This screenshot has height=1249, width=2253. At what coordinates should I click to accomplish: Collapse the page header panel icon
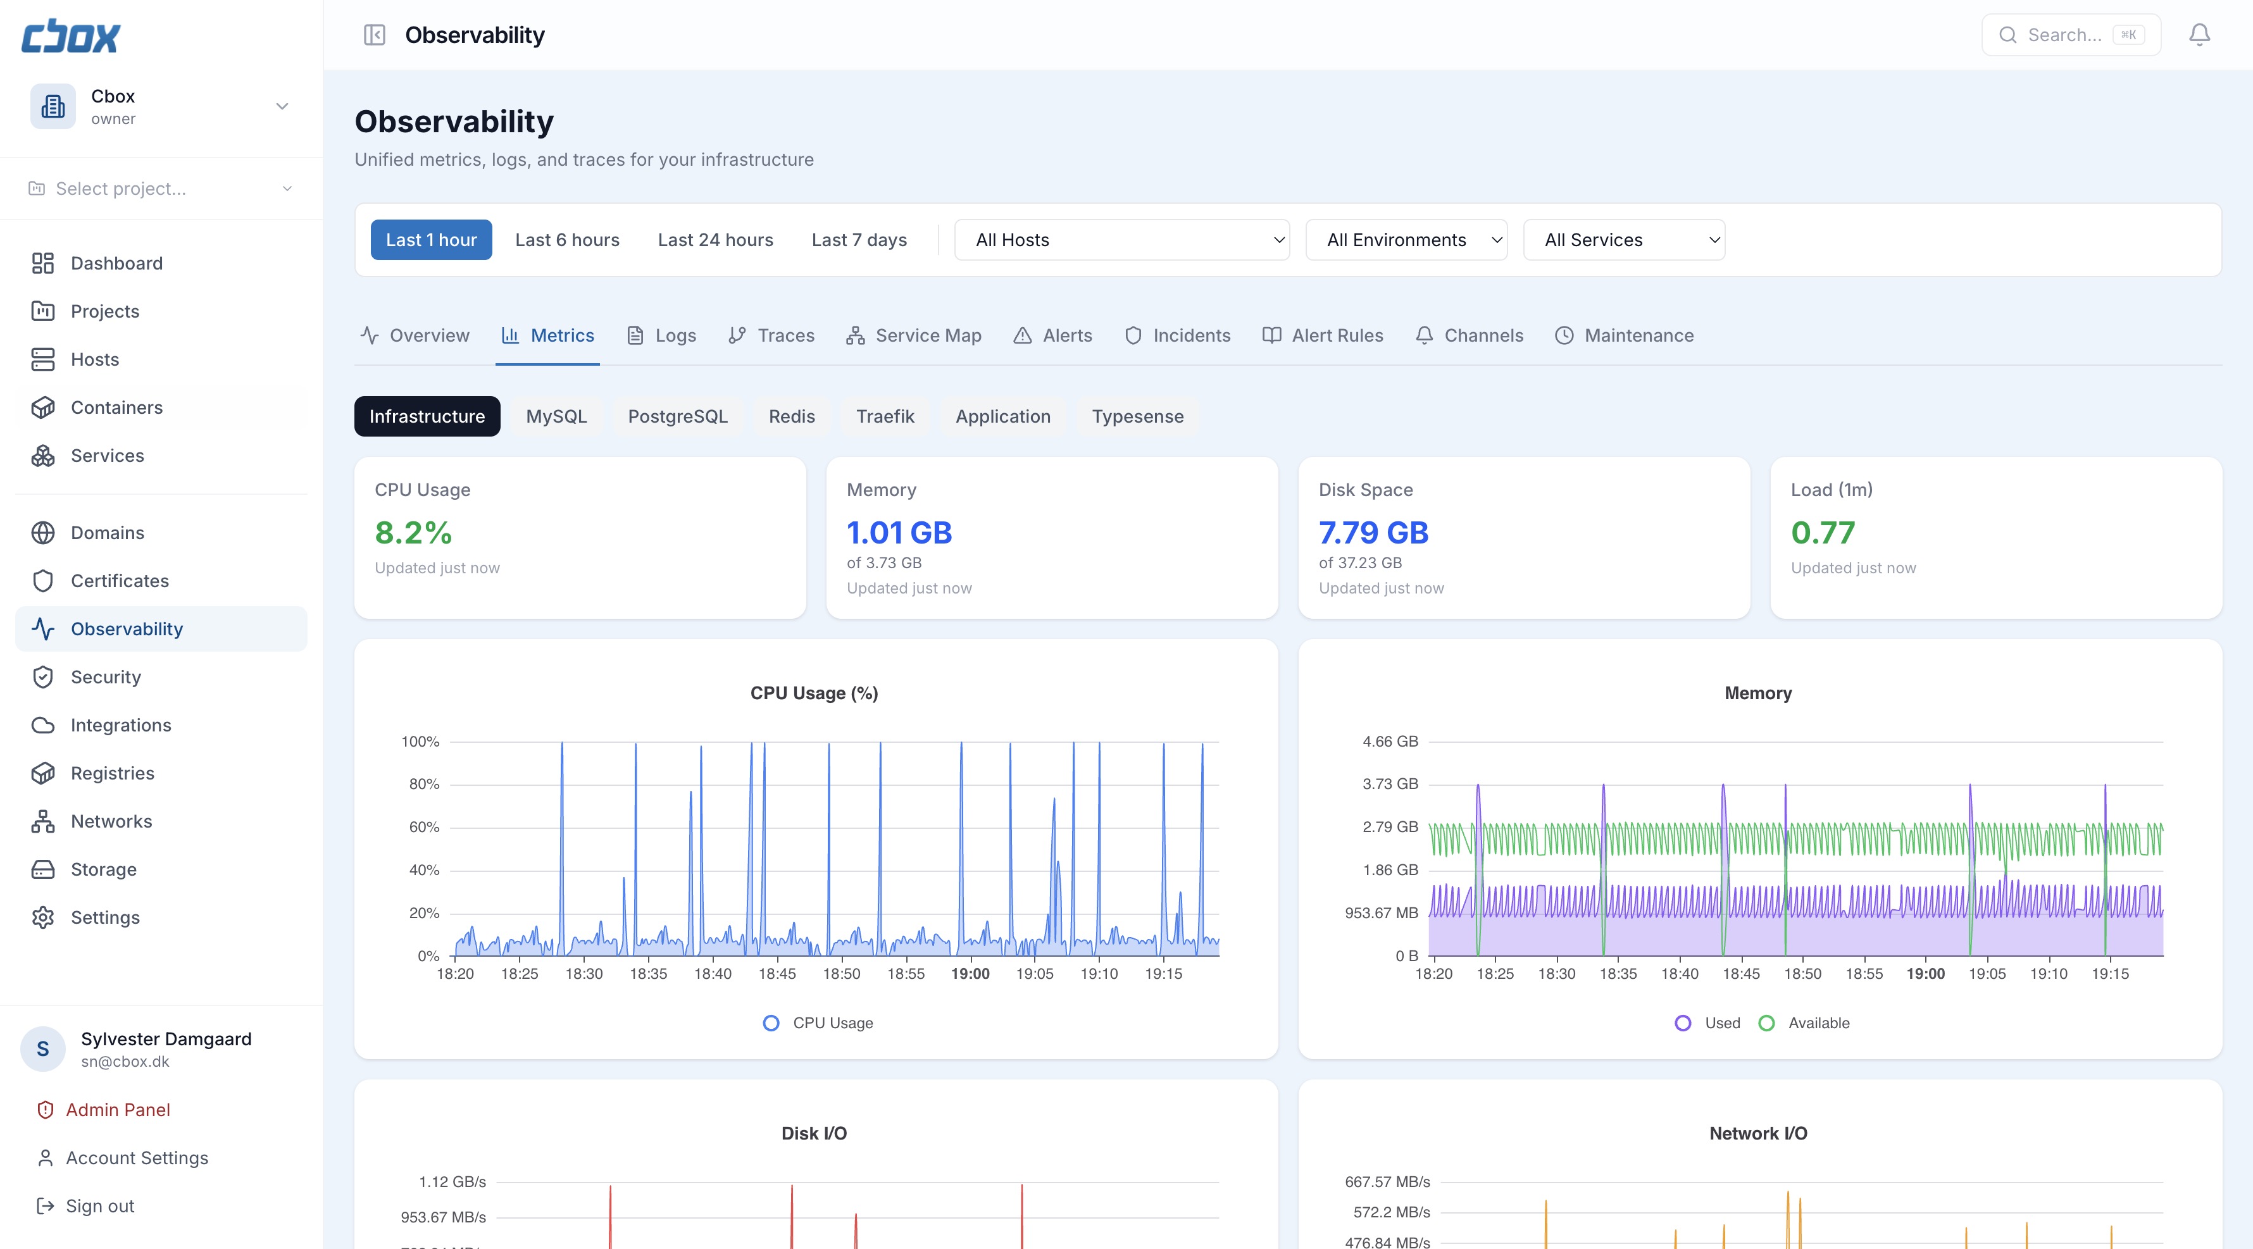374,35
